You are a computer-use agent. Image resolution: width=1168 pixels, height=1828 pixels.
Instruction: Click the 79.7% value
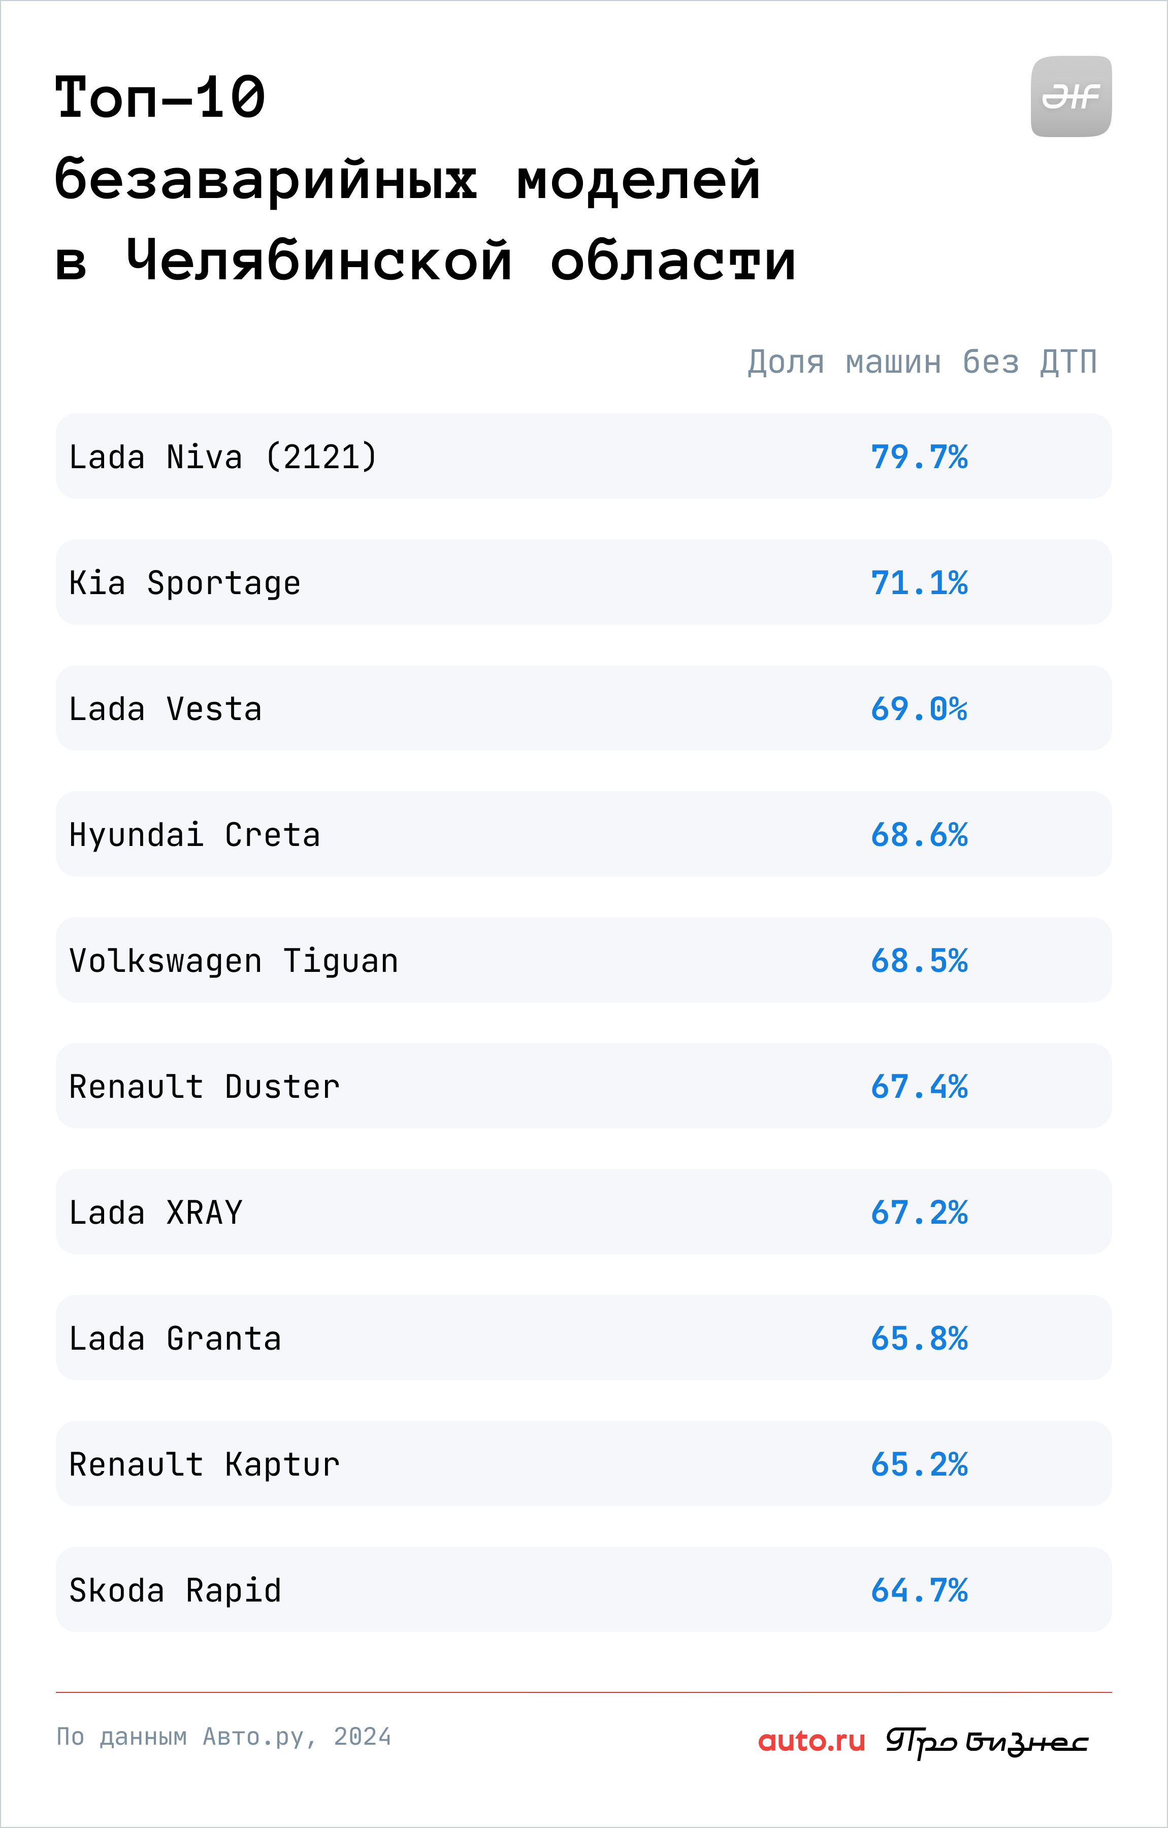tap(919, 457)
